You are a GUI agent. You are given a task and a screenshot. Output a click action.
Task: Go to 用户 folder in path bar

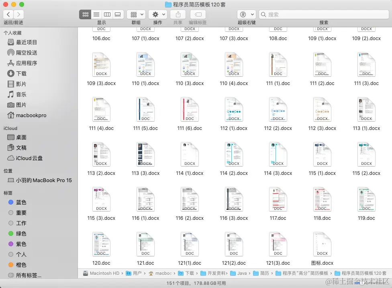pos(134,273)
